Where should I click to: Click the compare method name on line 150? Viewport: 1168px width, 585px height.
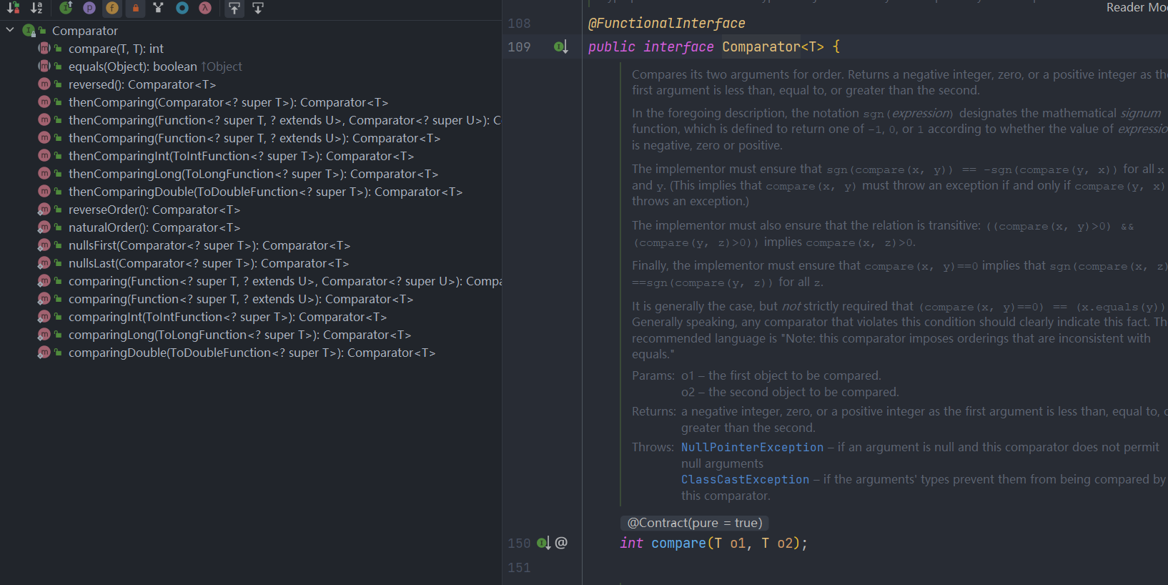point(678,543)
